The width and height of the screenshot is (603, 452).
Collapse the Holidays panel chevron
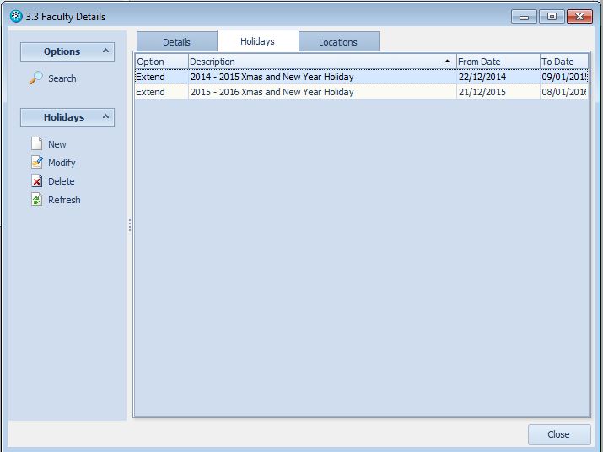tap(106, 117)
